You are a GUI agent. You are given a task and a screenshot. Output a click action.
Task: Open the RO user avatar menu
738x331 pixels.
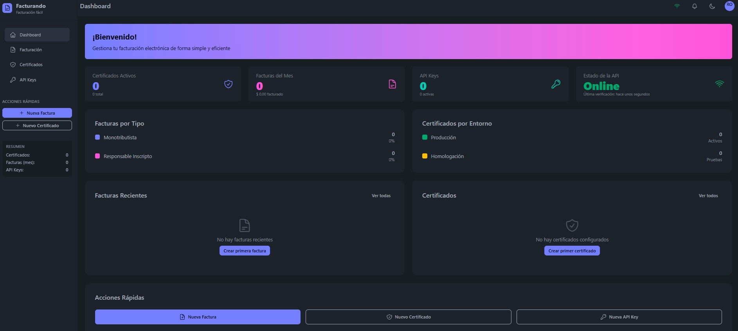[x=729, y=5]
